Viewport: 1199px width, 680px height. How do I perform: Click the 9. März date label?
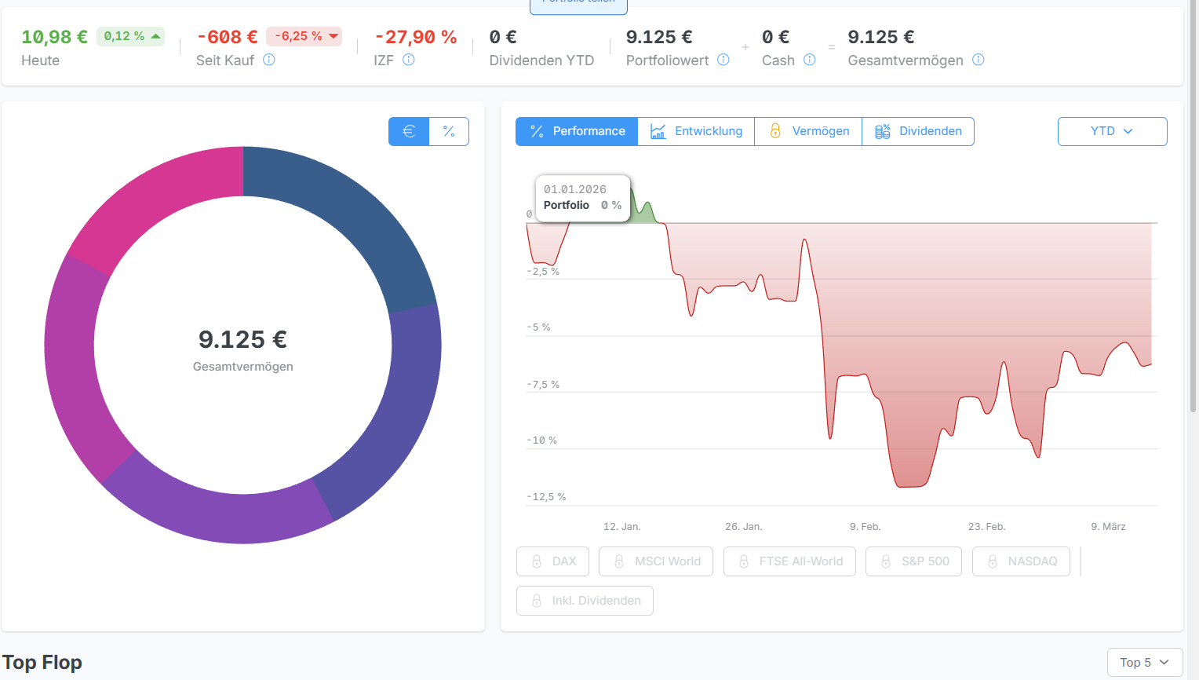[x=1109, y=527]
